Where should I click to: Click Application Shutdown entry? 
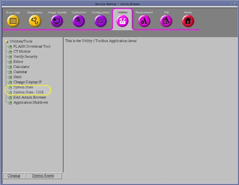click(31, 102)
